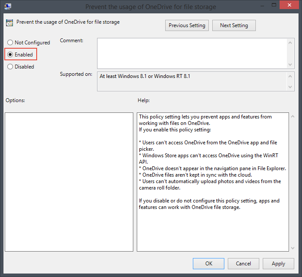Maximize the policy dialog window
Viewport: 302px width, 277px height.
click(274, 5)
